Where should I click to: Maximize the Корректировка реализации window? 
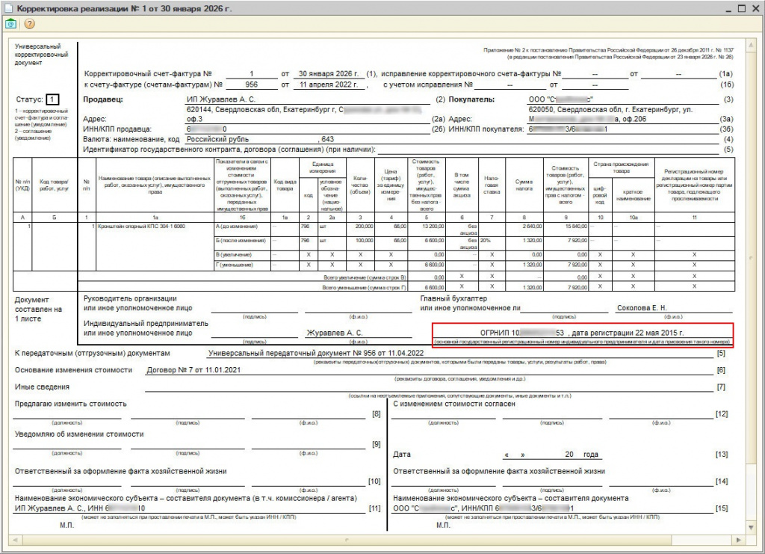(742, 8)
